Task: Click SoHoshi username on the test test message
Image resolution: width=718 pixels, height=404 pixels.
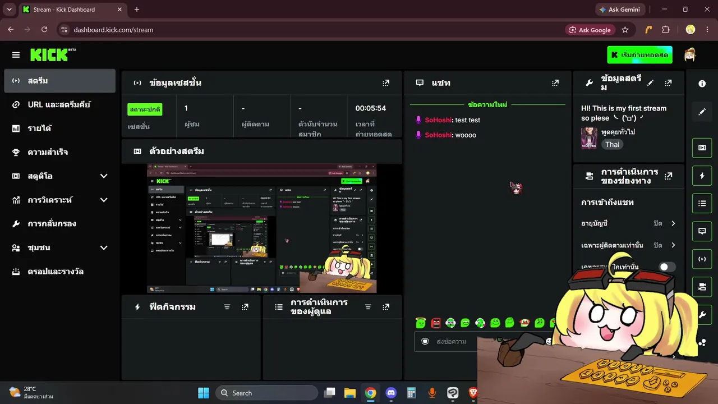Action: (438, 120)
